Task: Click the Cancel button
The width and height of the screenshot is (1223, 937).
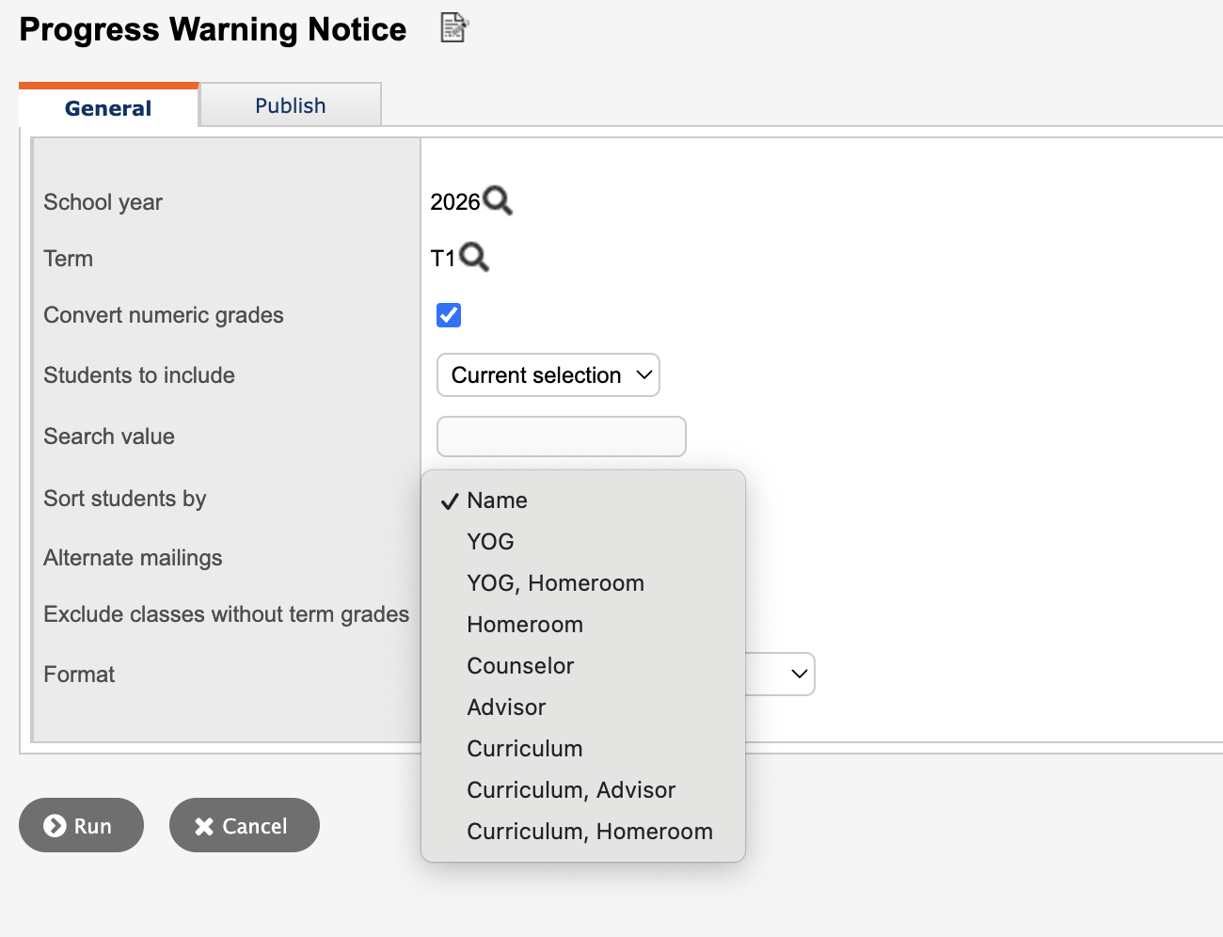Action: (244, 826)
